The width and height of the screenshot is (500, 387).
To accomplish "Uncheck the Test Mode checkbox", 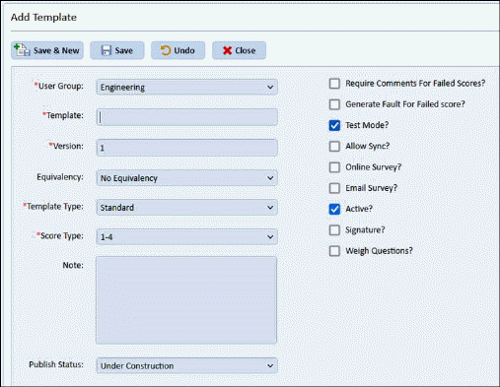I will [334, 125].
